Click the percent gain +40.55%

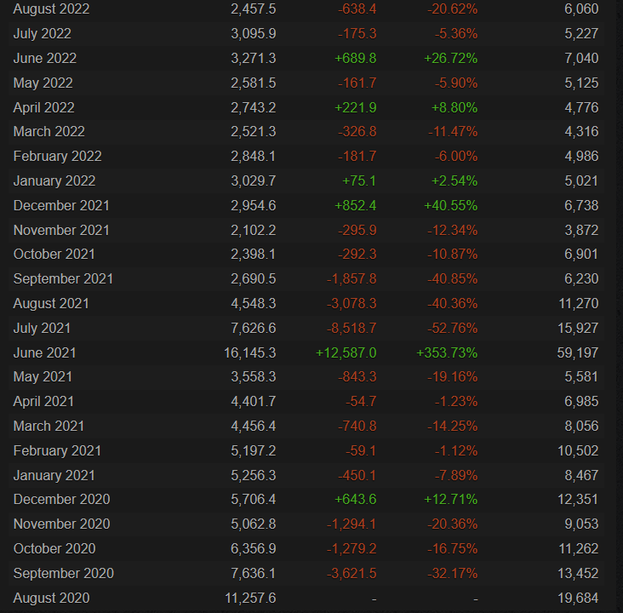(x=451, y=205)
